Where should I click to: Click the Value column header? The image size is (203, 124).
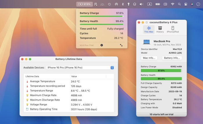pyautogui.click(x=88, y=76)
